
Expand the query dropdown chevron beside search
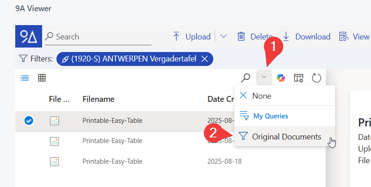point(264,78)
